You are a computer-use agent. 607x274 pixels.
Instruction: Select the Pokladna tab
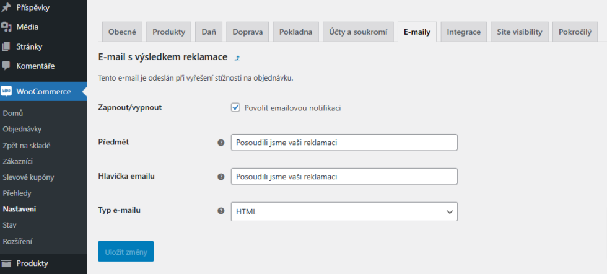296,32
